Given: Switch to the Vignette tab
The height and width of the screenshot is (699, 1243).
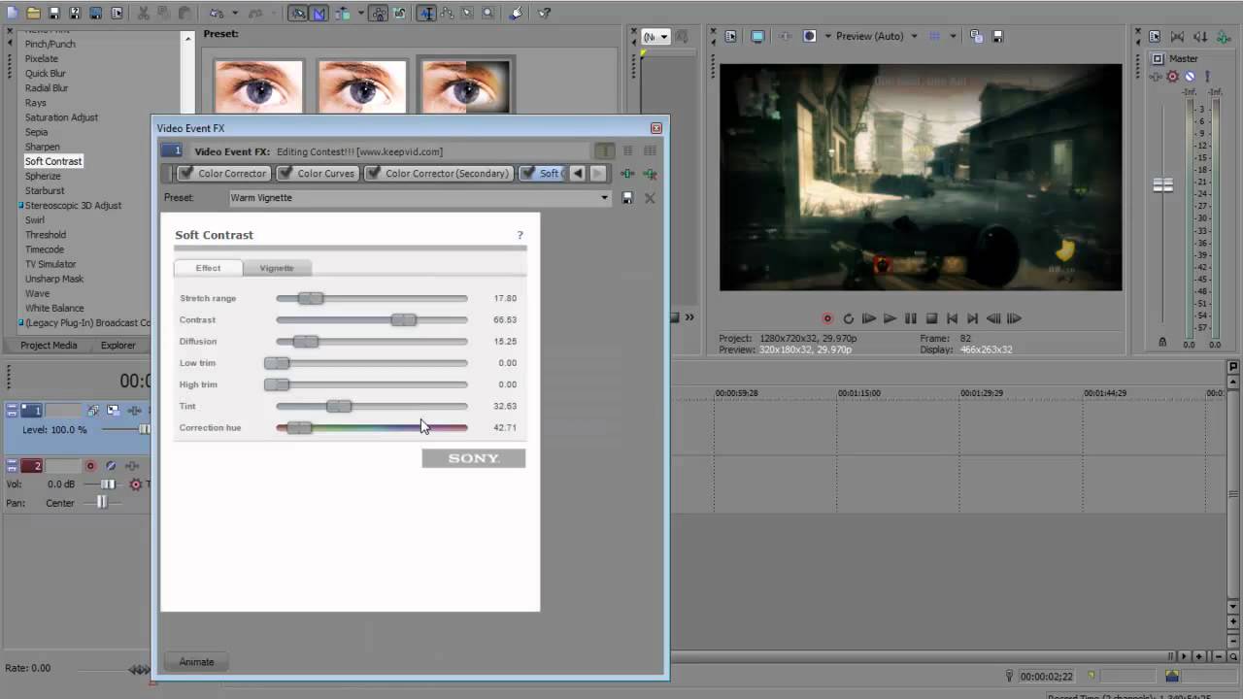Looking at the screenshot, I should point(277,268).
